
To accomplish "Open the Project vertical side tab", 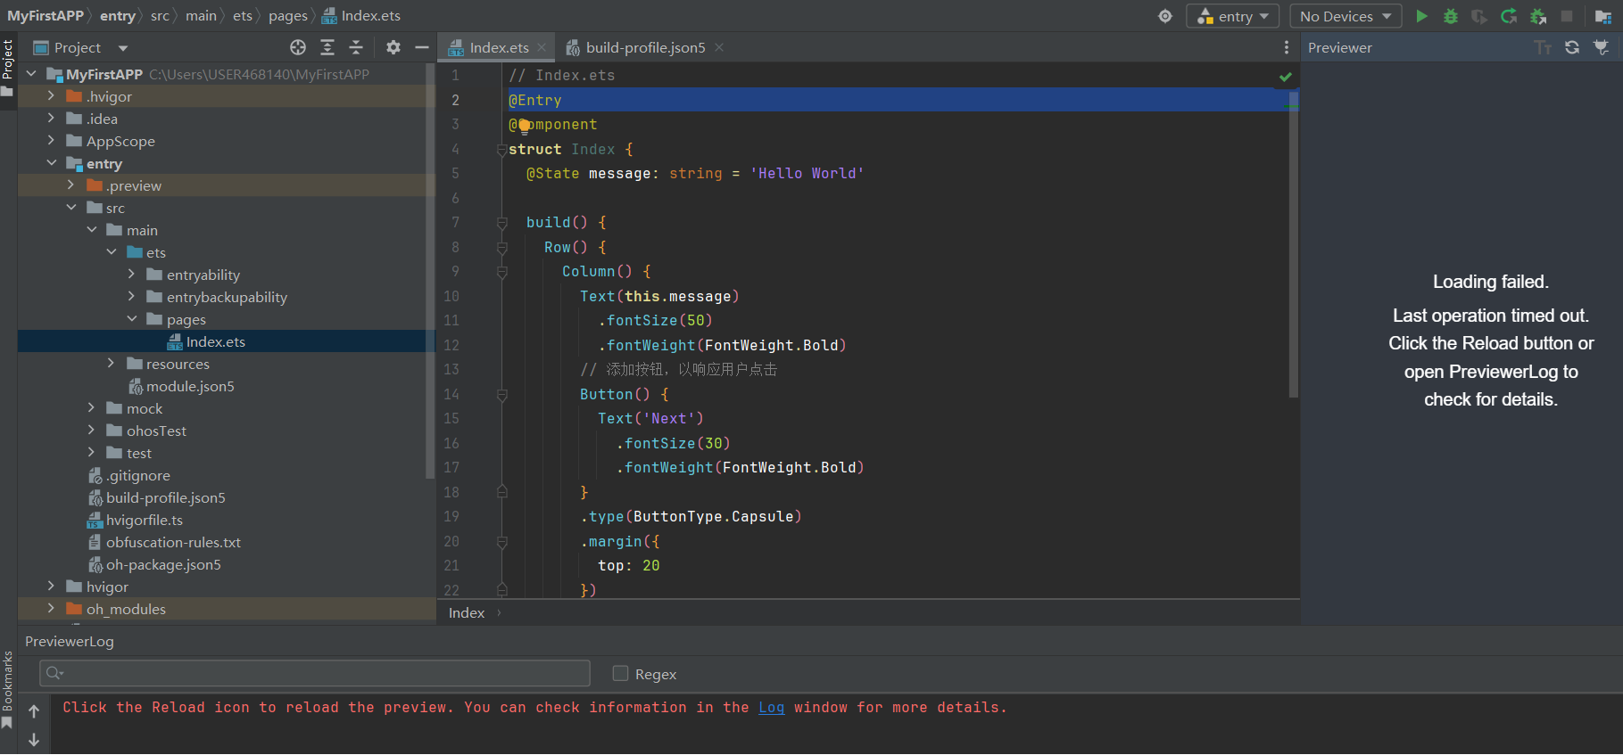I will coord(8,69).
